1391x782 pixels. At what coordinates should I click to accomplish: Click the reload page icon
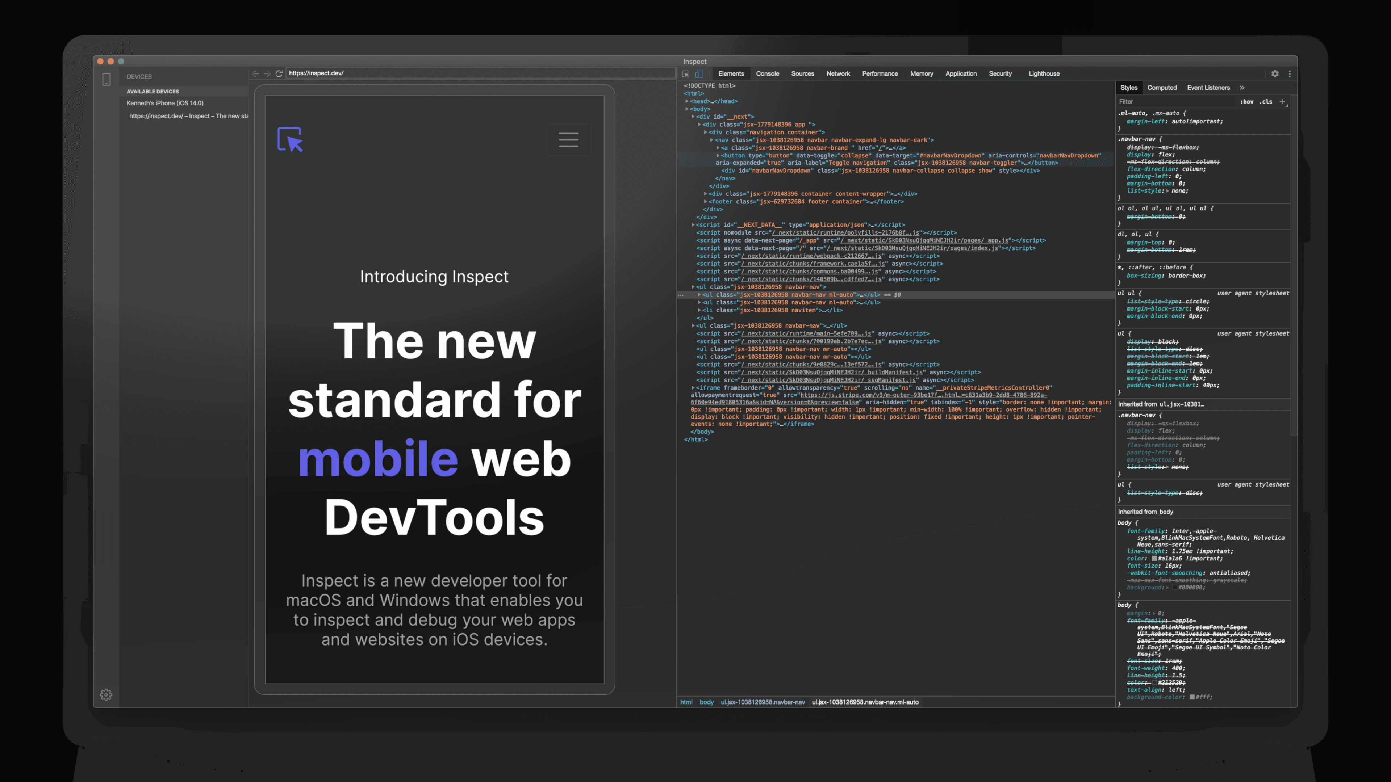tap(279, 73)
